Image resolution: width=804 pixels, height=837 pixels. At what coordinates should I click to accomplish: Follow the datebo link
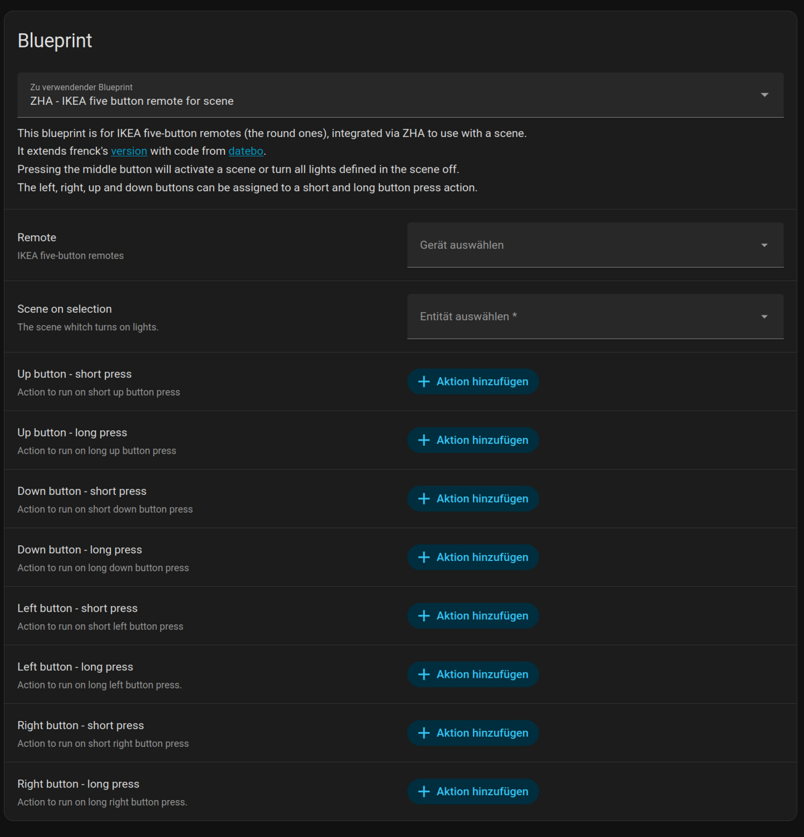(x=246, y=151)
